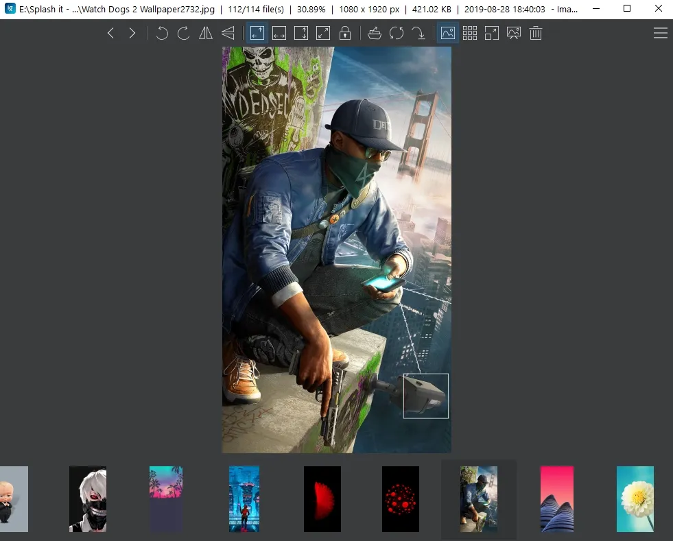This screenshot has width=673, height=541.
Task: Click the app icon in title bar
Action: pos(10,9)
